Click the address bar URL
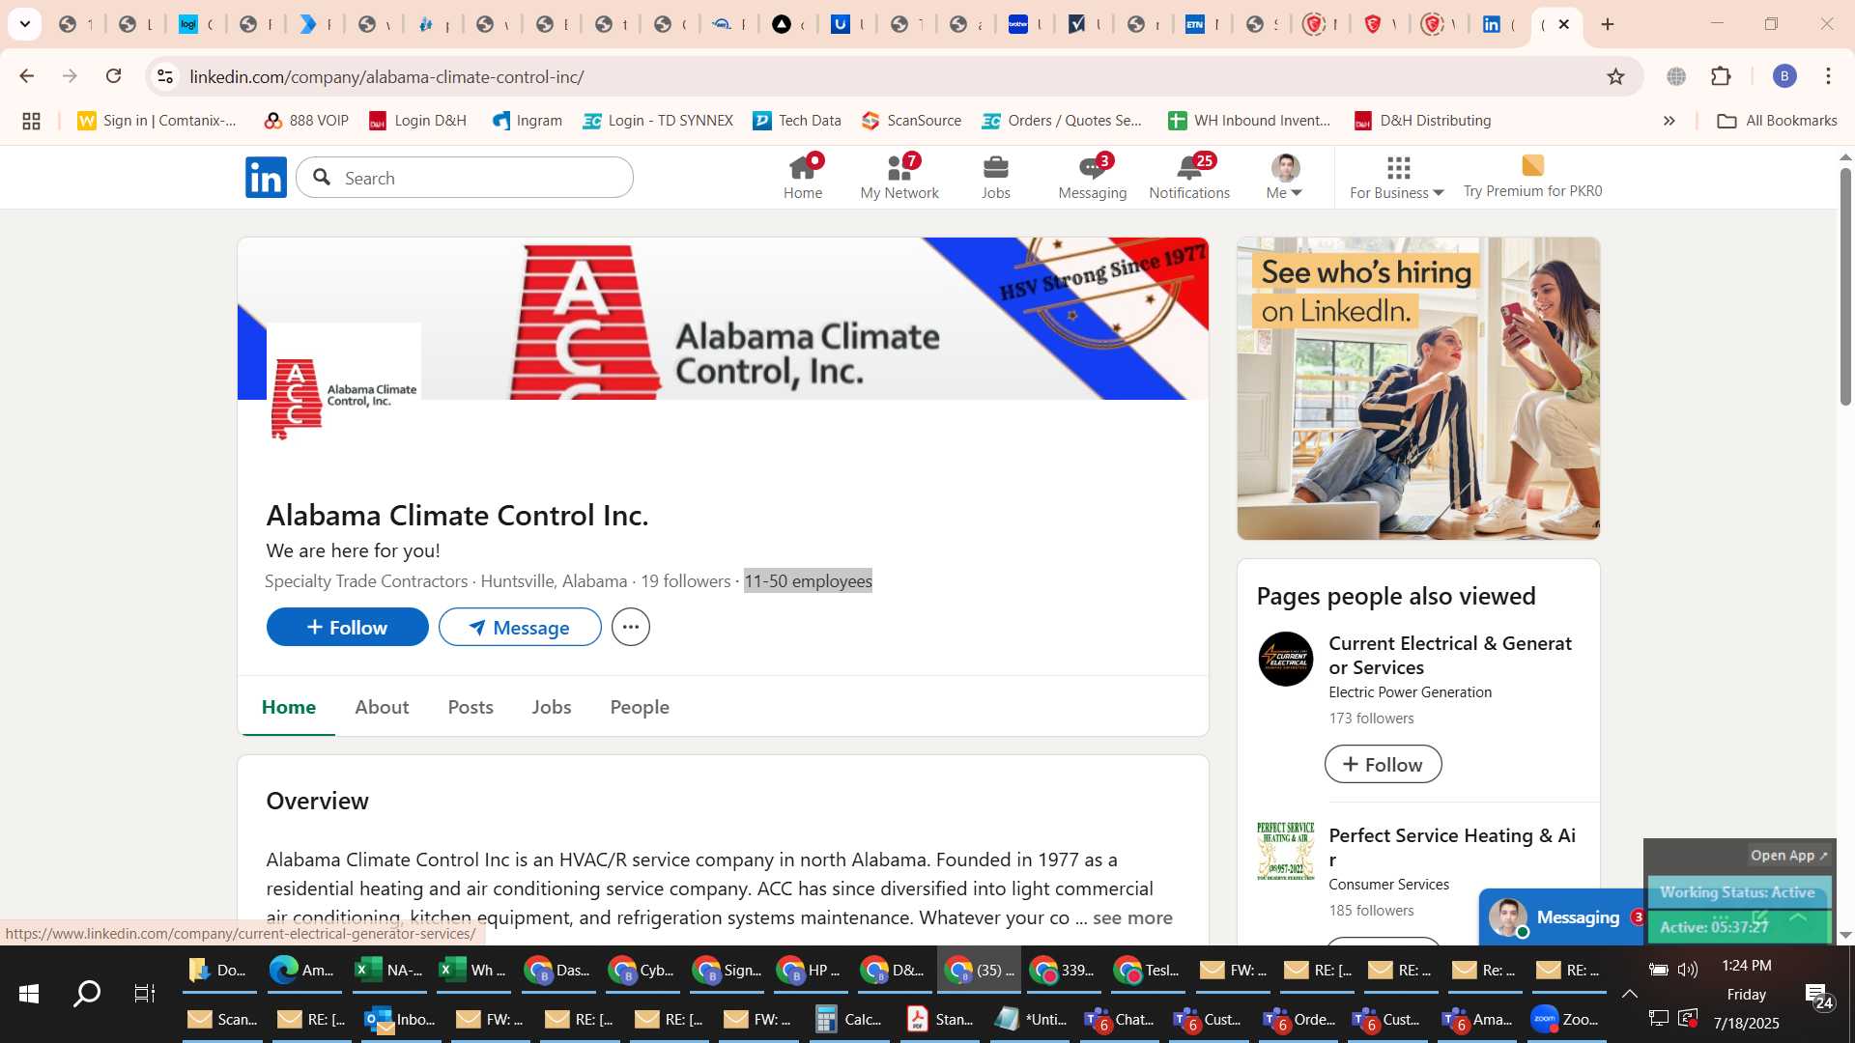The width and height of the screenshot is (1855, 1043). click(386, 76)
